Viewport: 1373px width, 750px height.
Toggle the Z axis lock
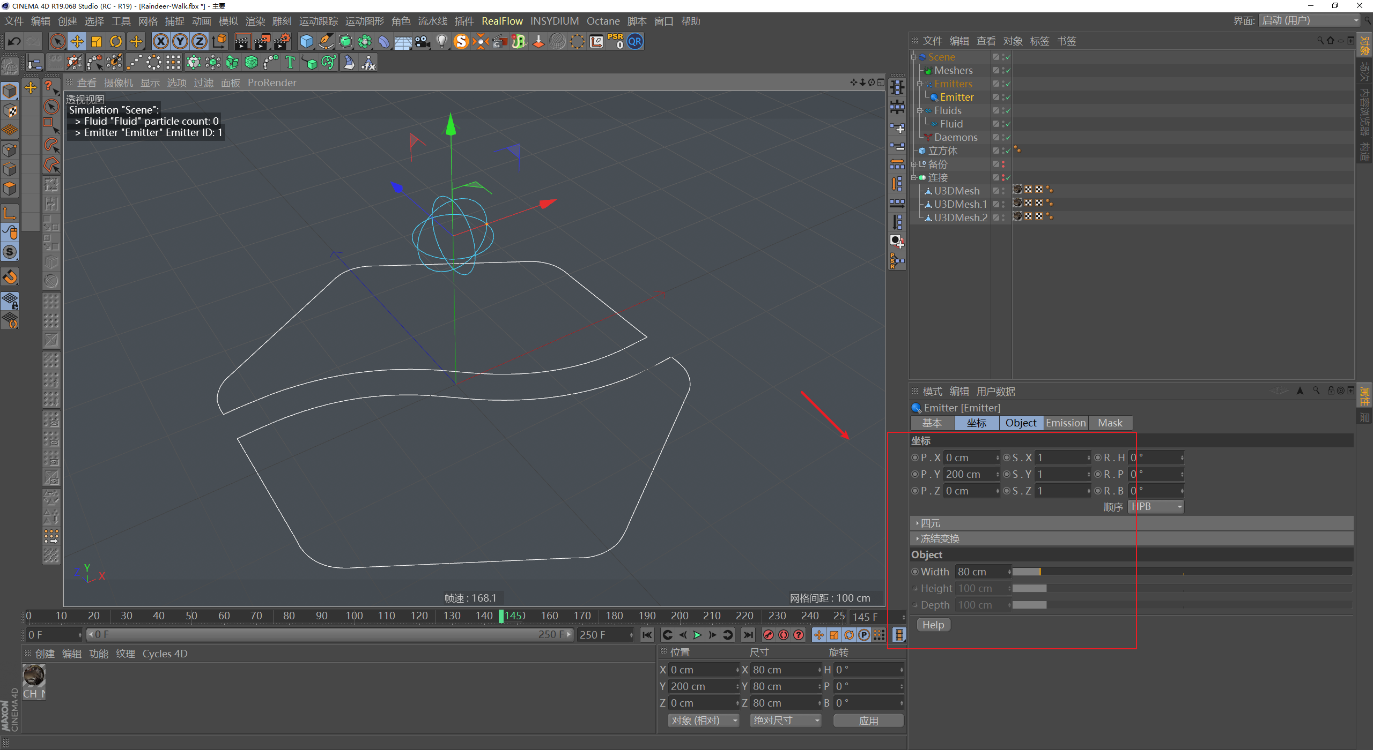199,41
